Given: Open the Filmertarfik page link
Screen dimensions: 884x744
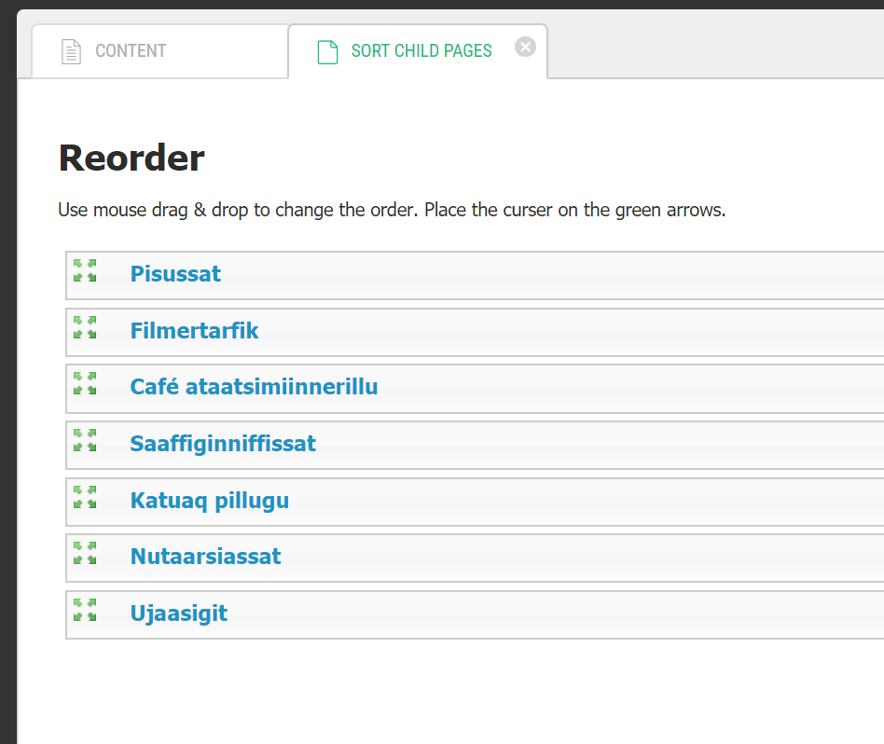Looking at the screenshot, I should [x=194, y=331].
